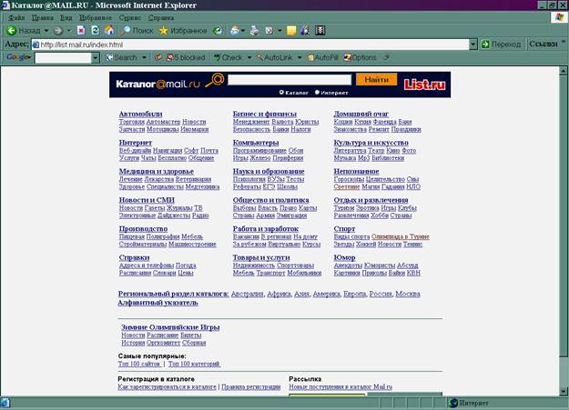Open the Сервис menu
The height and width of the screenshot is (410, 569).
(130, 17)
